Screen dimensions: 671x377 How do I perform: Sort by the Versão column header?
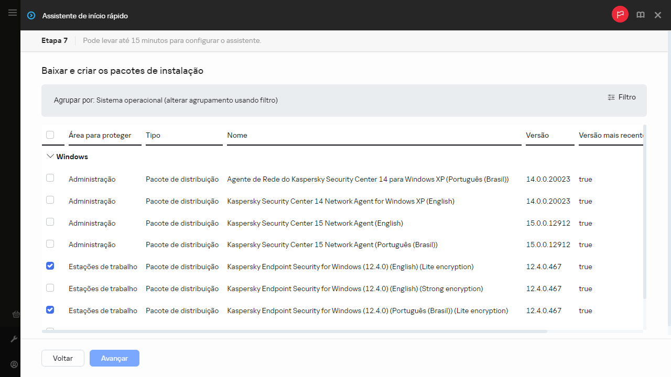click(x=537, y=135)
